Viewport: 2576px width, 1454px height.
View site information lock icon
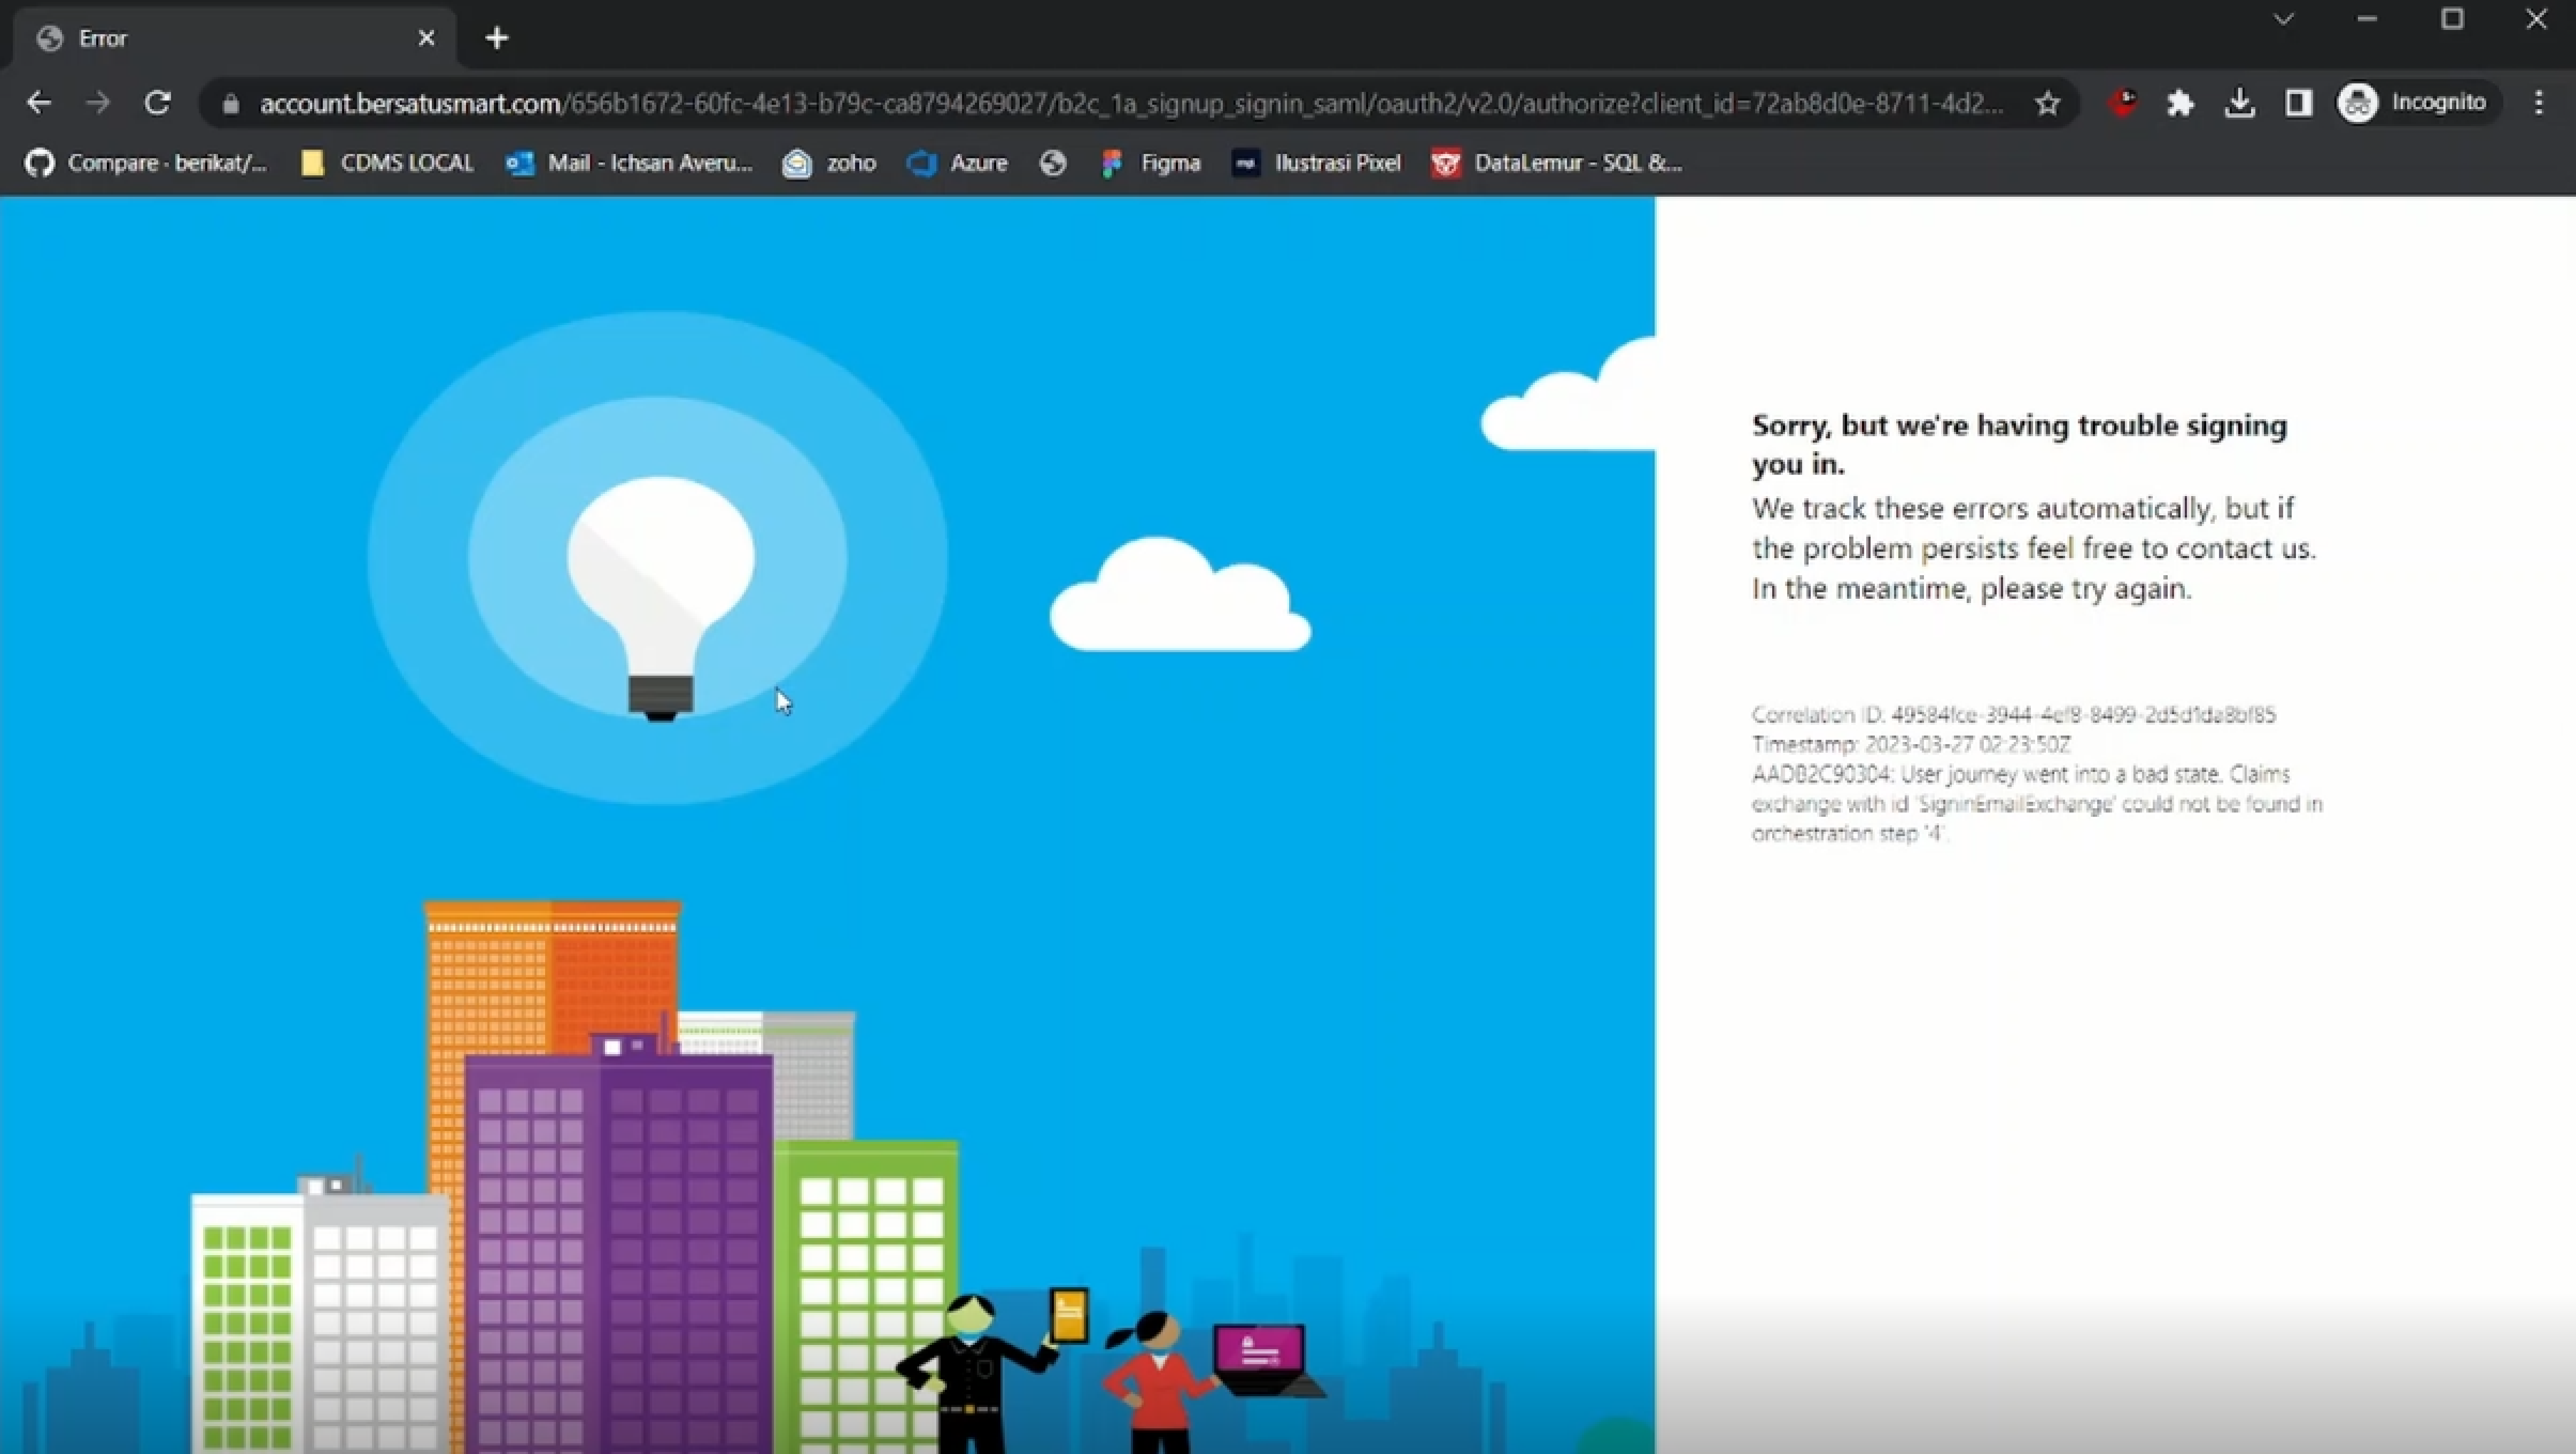pos(231,104)
